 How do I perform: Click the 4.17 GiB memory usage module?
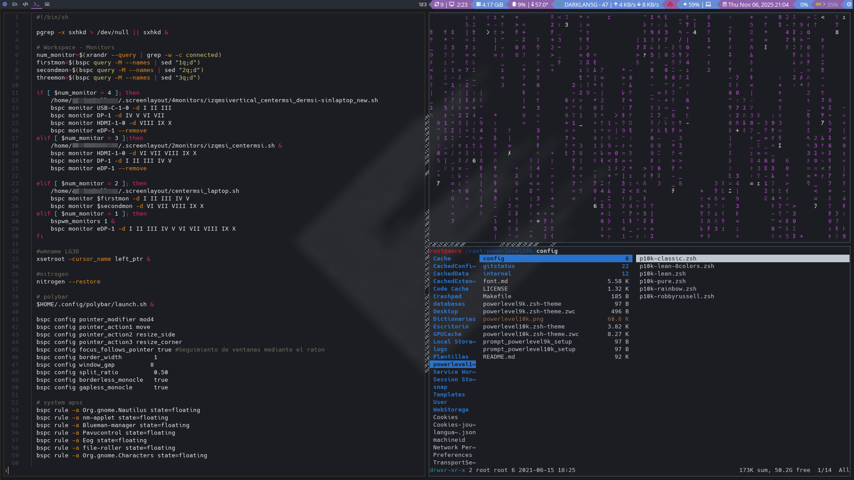click(489, 4)
